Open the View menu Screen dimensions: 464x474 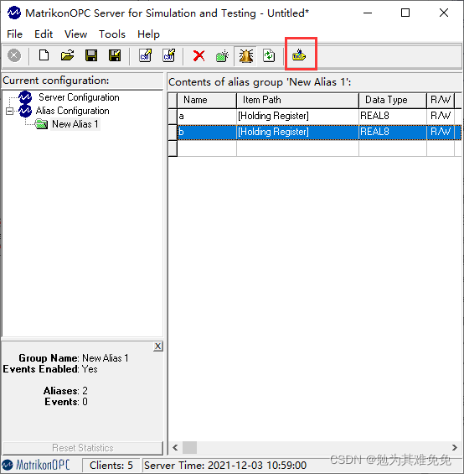75,34
